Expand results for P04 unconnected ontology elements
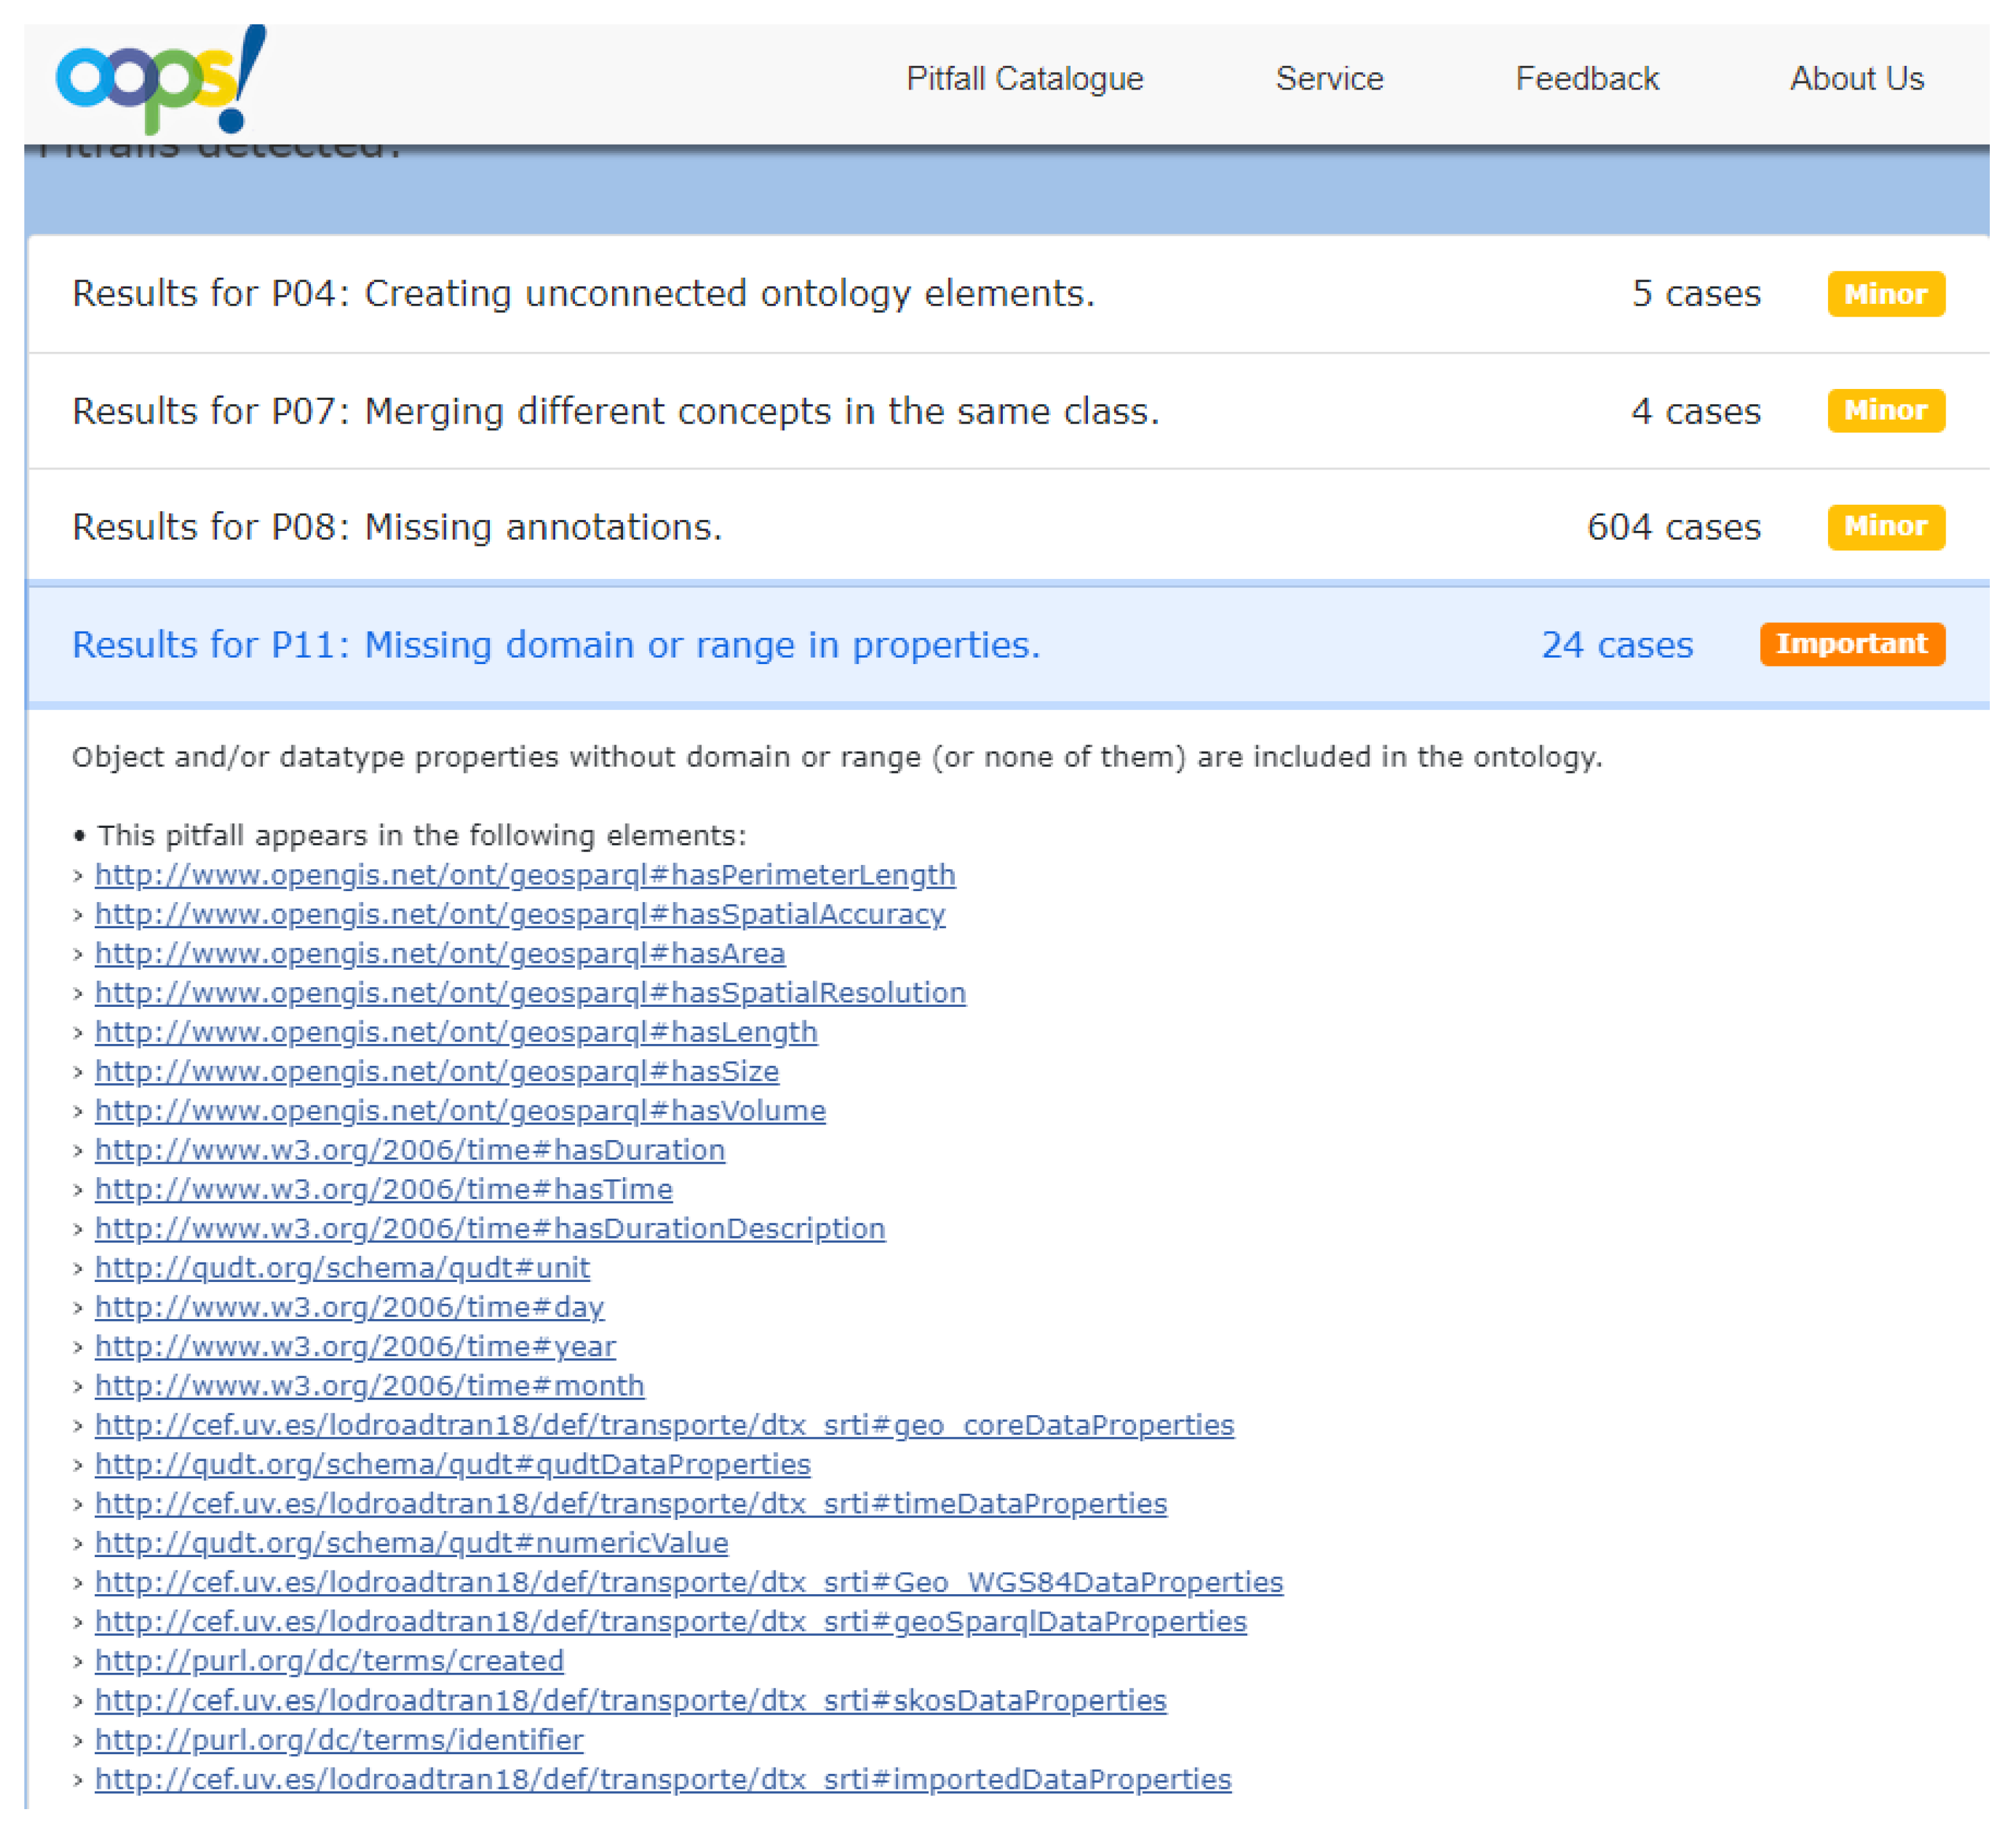This screenshot has width=2016, height=1836. click(x=584, y=294)
